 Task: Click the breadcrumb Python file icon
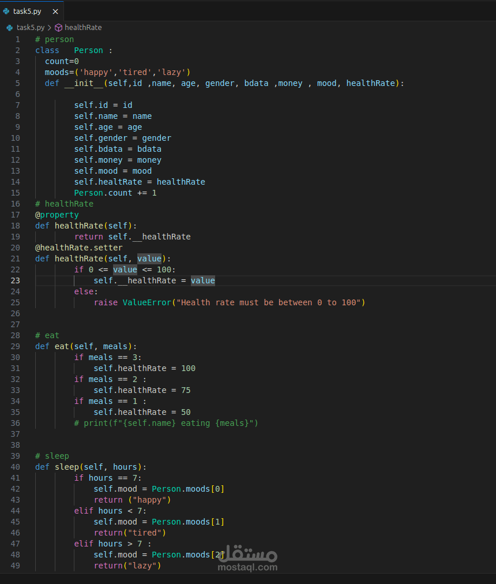coord(10,28)
